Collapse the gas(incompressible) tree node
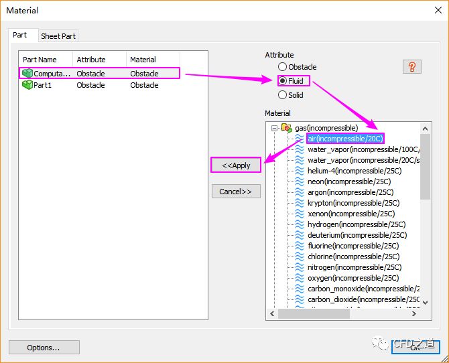The width and height of the screenshot is (449, 363). [x=274, y=128]
